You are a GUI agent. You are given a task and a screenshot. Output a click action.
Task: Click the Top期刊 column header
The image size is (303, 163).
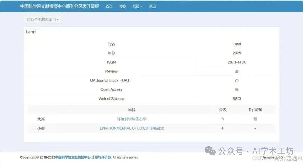pyautogui.click(x=255, y=110)
